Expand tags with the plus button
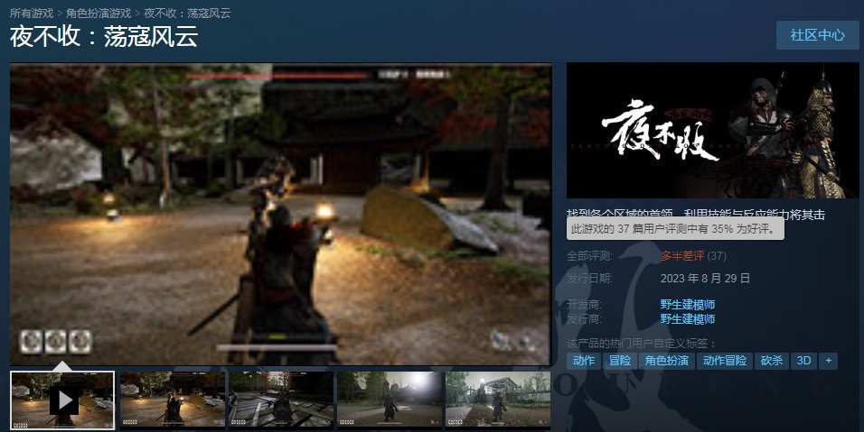 (x=827, y=361)
